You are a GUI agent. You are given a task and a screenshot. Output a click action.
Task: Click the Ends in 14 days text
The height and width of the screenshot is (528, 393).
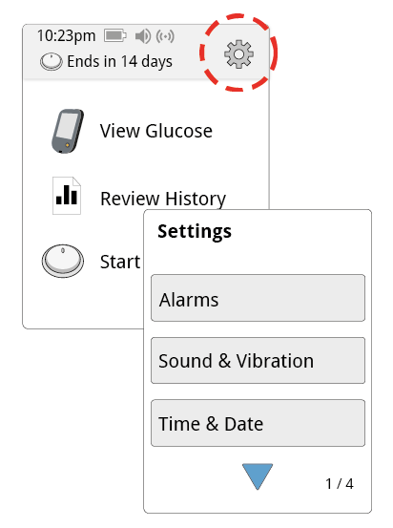click(120, 62)
